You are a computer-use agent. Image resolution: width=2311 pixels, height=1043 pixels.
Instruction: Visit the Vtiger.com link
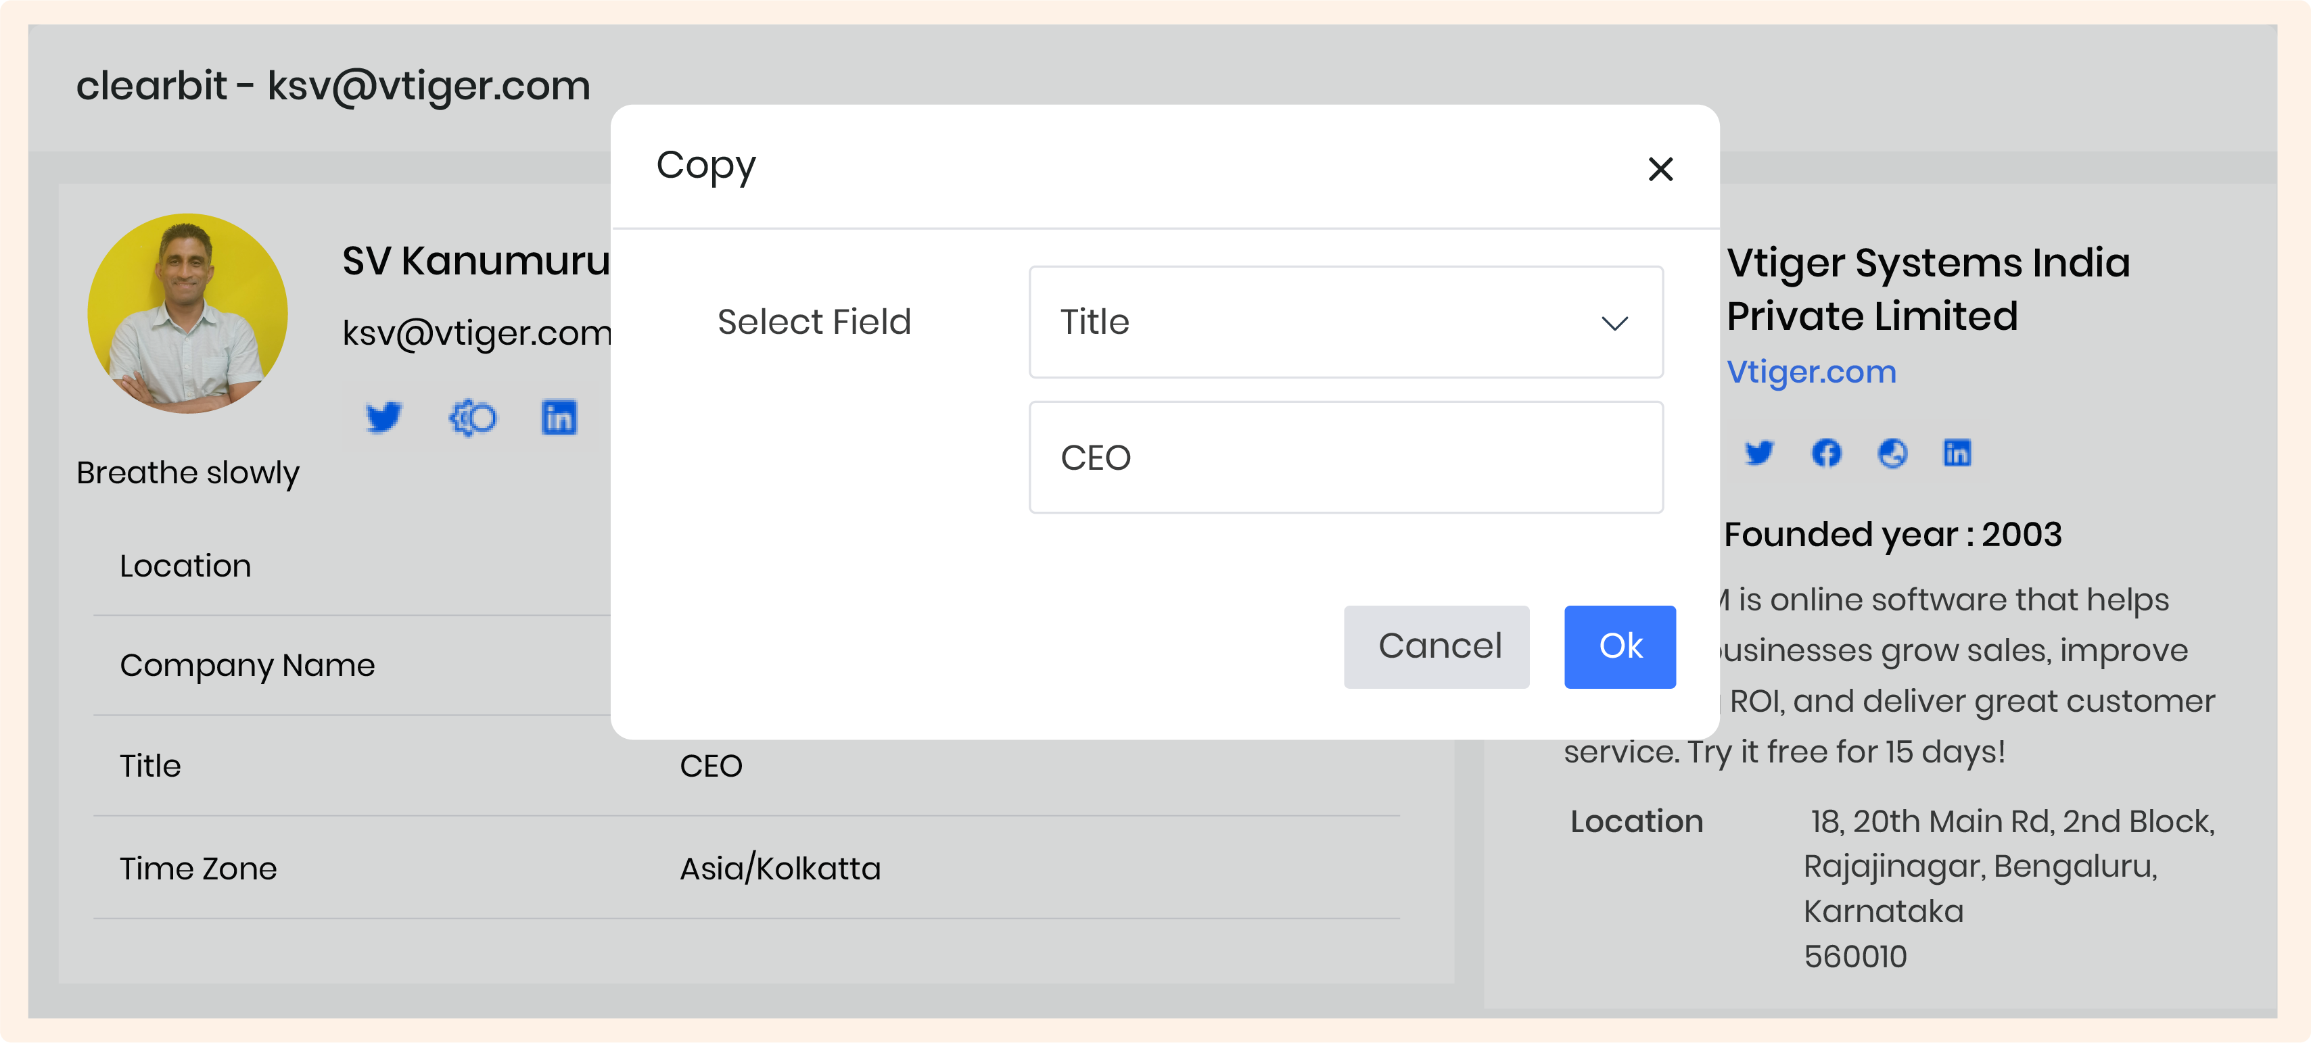1811,371
